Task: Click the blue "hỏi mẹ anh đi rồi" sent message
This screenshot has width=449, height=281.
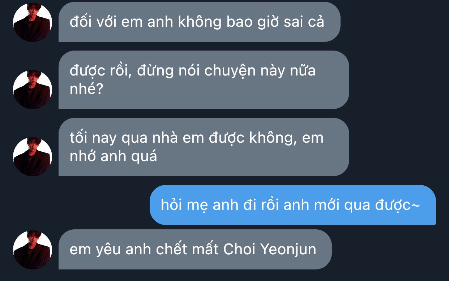Action: [x=293, y=205]
